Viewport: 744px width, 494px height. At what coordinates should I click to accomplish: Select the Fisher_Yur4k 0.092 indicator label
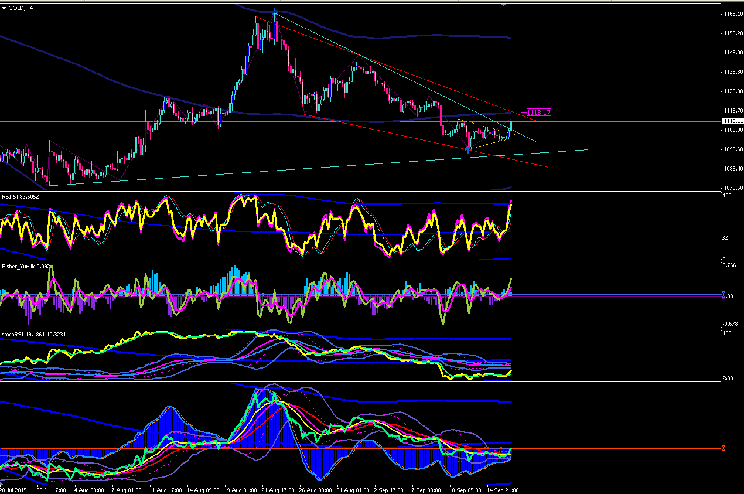pyautogui.click(x=25, y=266)
